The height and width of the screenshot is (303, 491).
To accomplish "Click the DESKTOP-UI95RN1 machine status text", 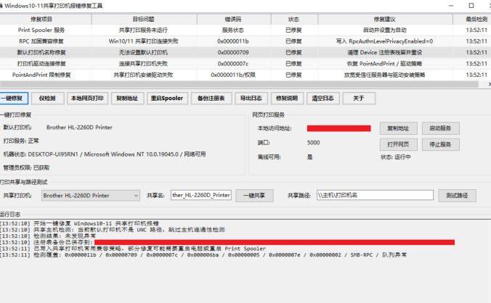I will pyautogui.click(x=105, y=154).
